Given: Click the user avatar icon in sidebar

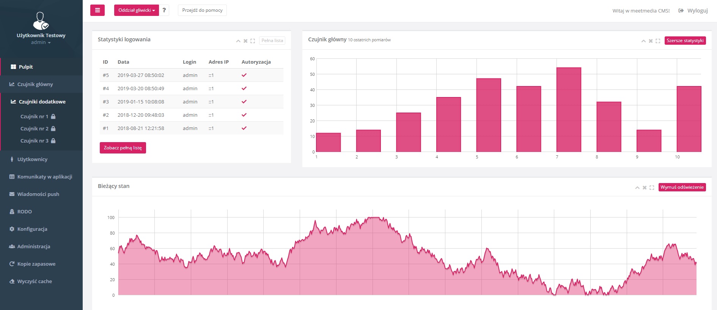Looking at the screenshot, I should [x=41, y=21].
